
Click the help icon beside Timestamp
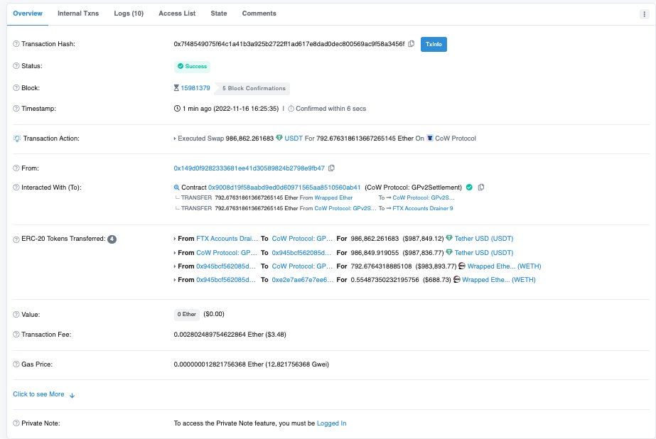(16, 109)
